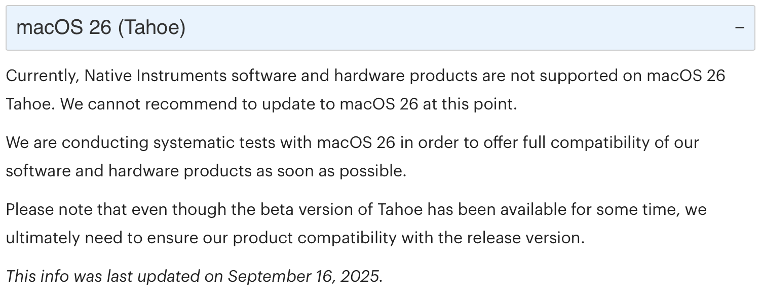Click the paragraph starting with "Currently, Native Instruments"

click(365, 90)
